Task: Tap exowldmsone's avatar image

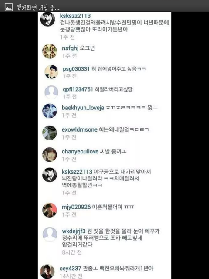Action: (50, 133)
